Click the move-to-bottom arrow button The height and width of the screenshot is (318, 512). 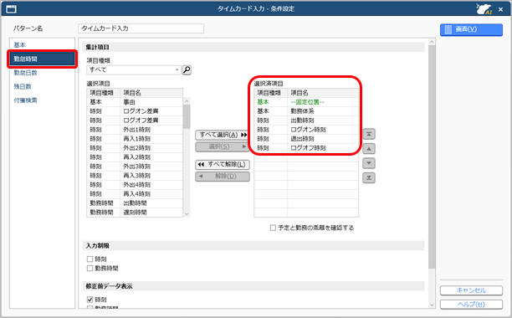click(x=369, y=178)
